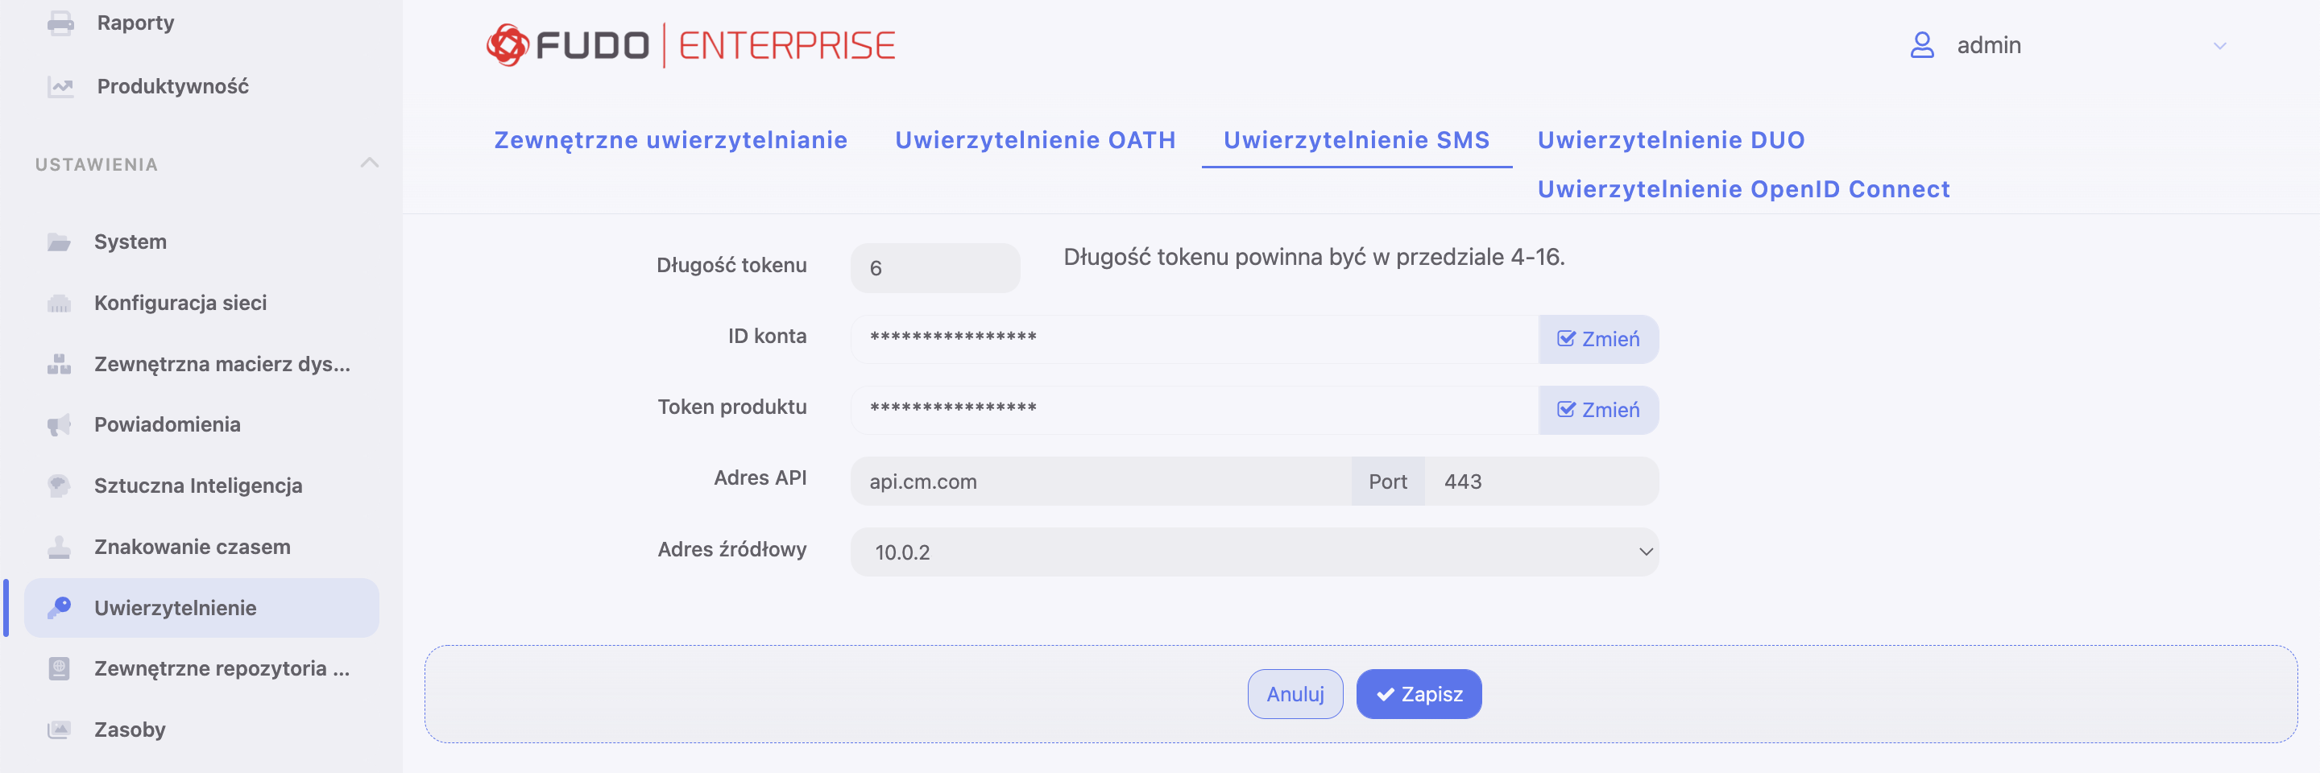Open Raporty via its printer icon
The width and height of the screenshot is (2320, 773).
pyautogui.click(x=60, y=23)
